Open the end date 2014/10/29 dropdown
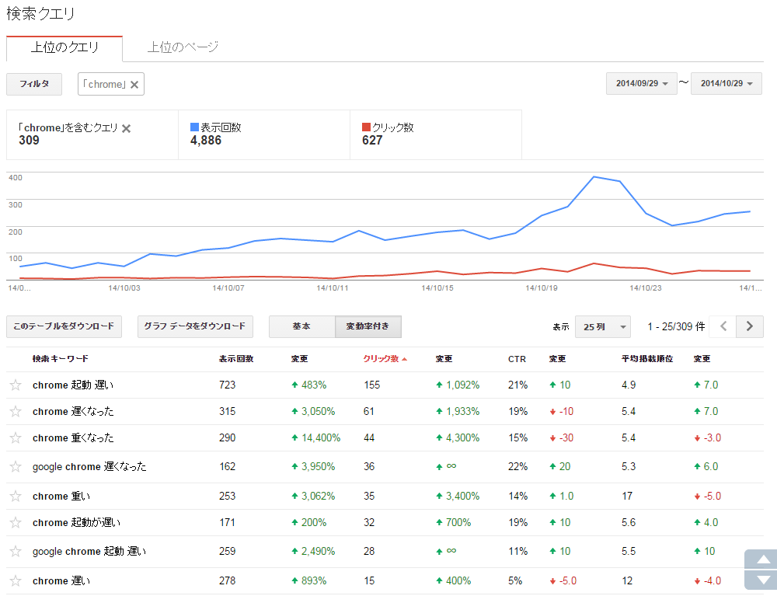 [x=726, y=83]
